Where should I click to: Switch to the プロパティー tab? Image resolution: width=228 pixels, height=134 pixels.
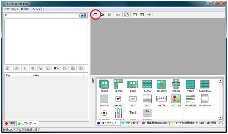tap(28, 124)
